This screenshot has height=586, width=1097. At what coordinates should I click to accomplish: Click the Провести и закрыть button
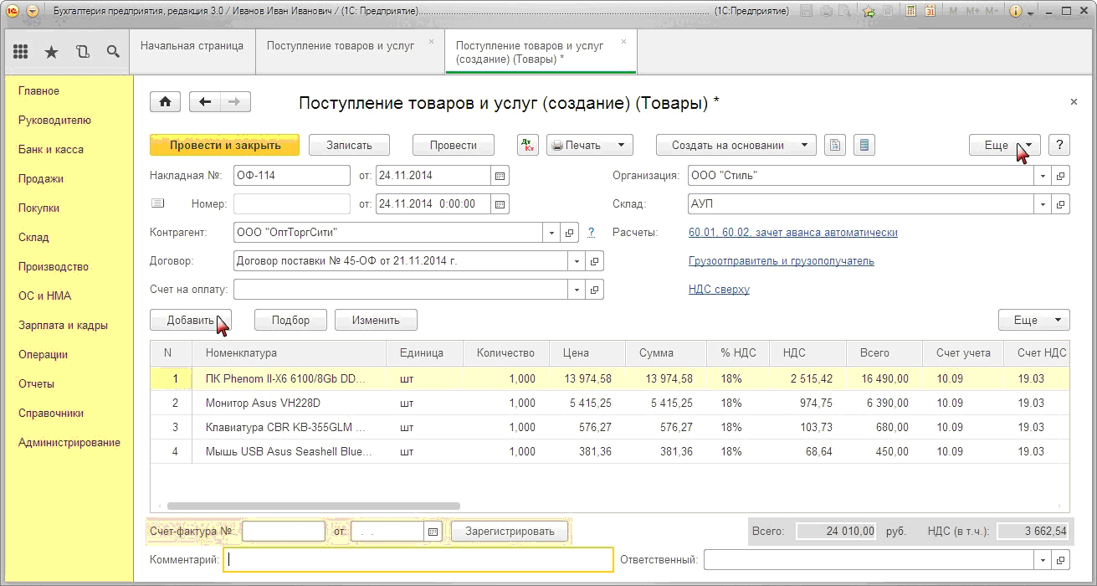coord(224,145)
